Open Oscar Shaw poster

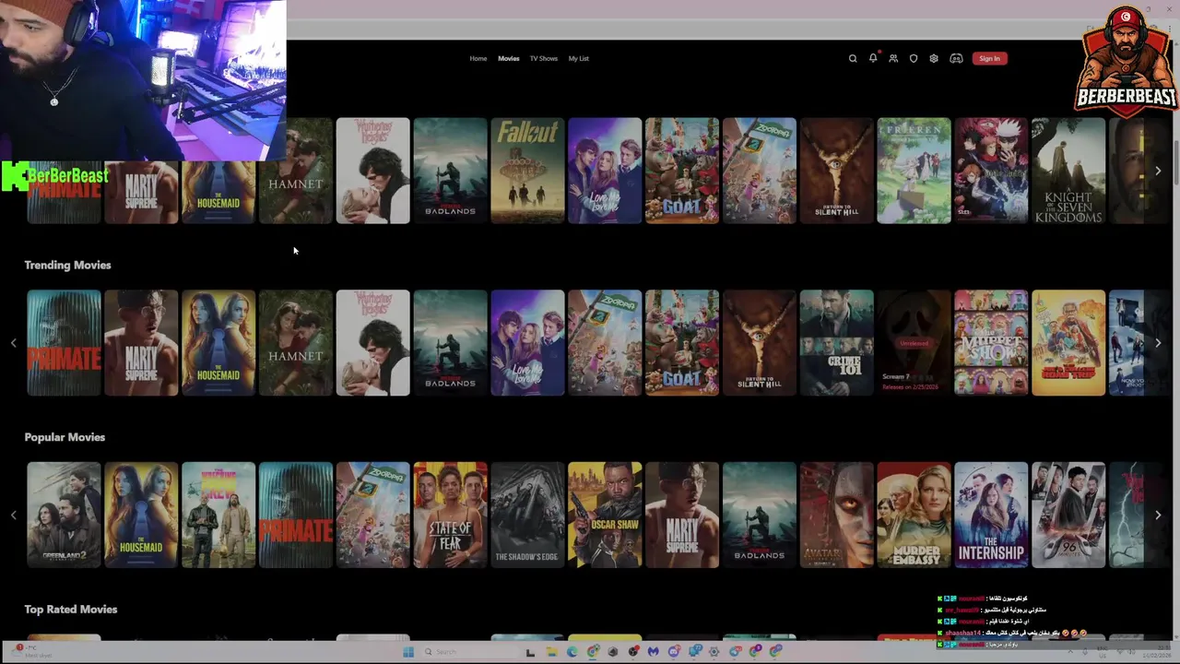point(605,516)
